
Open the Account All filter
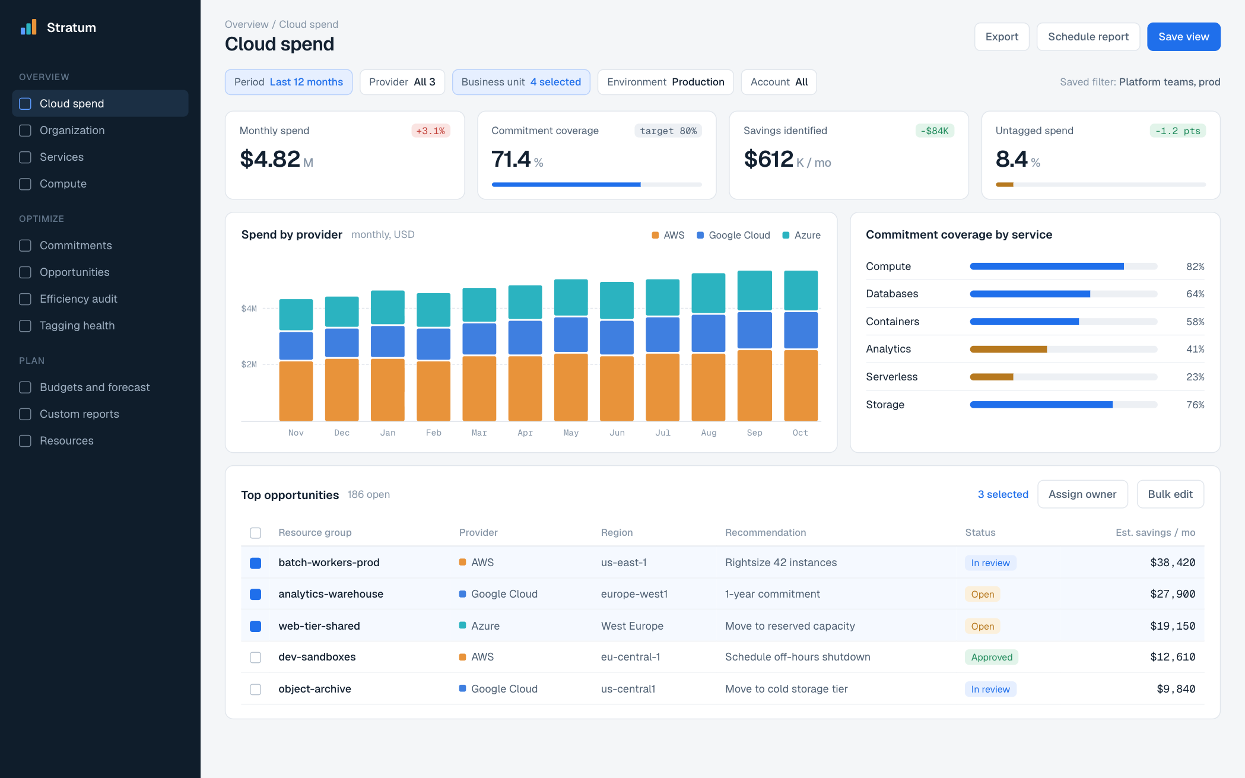[x=779, y=82]
